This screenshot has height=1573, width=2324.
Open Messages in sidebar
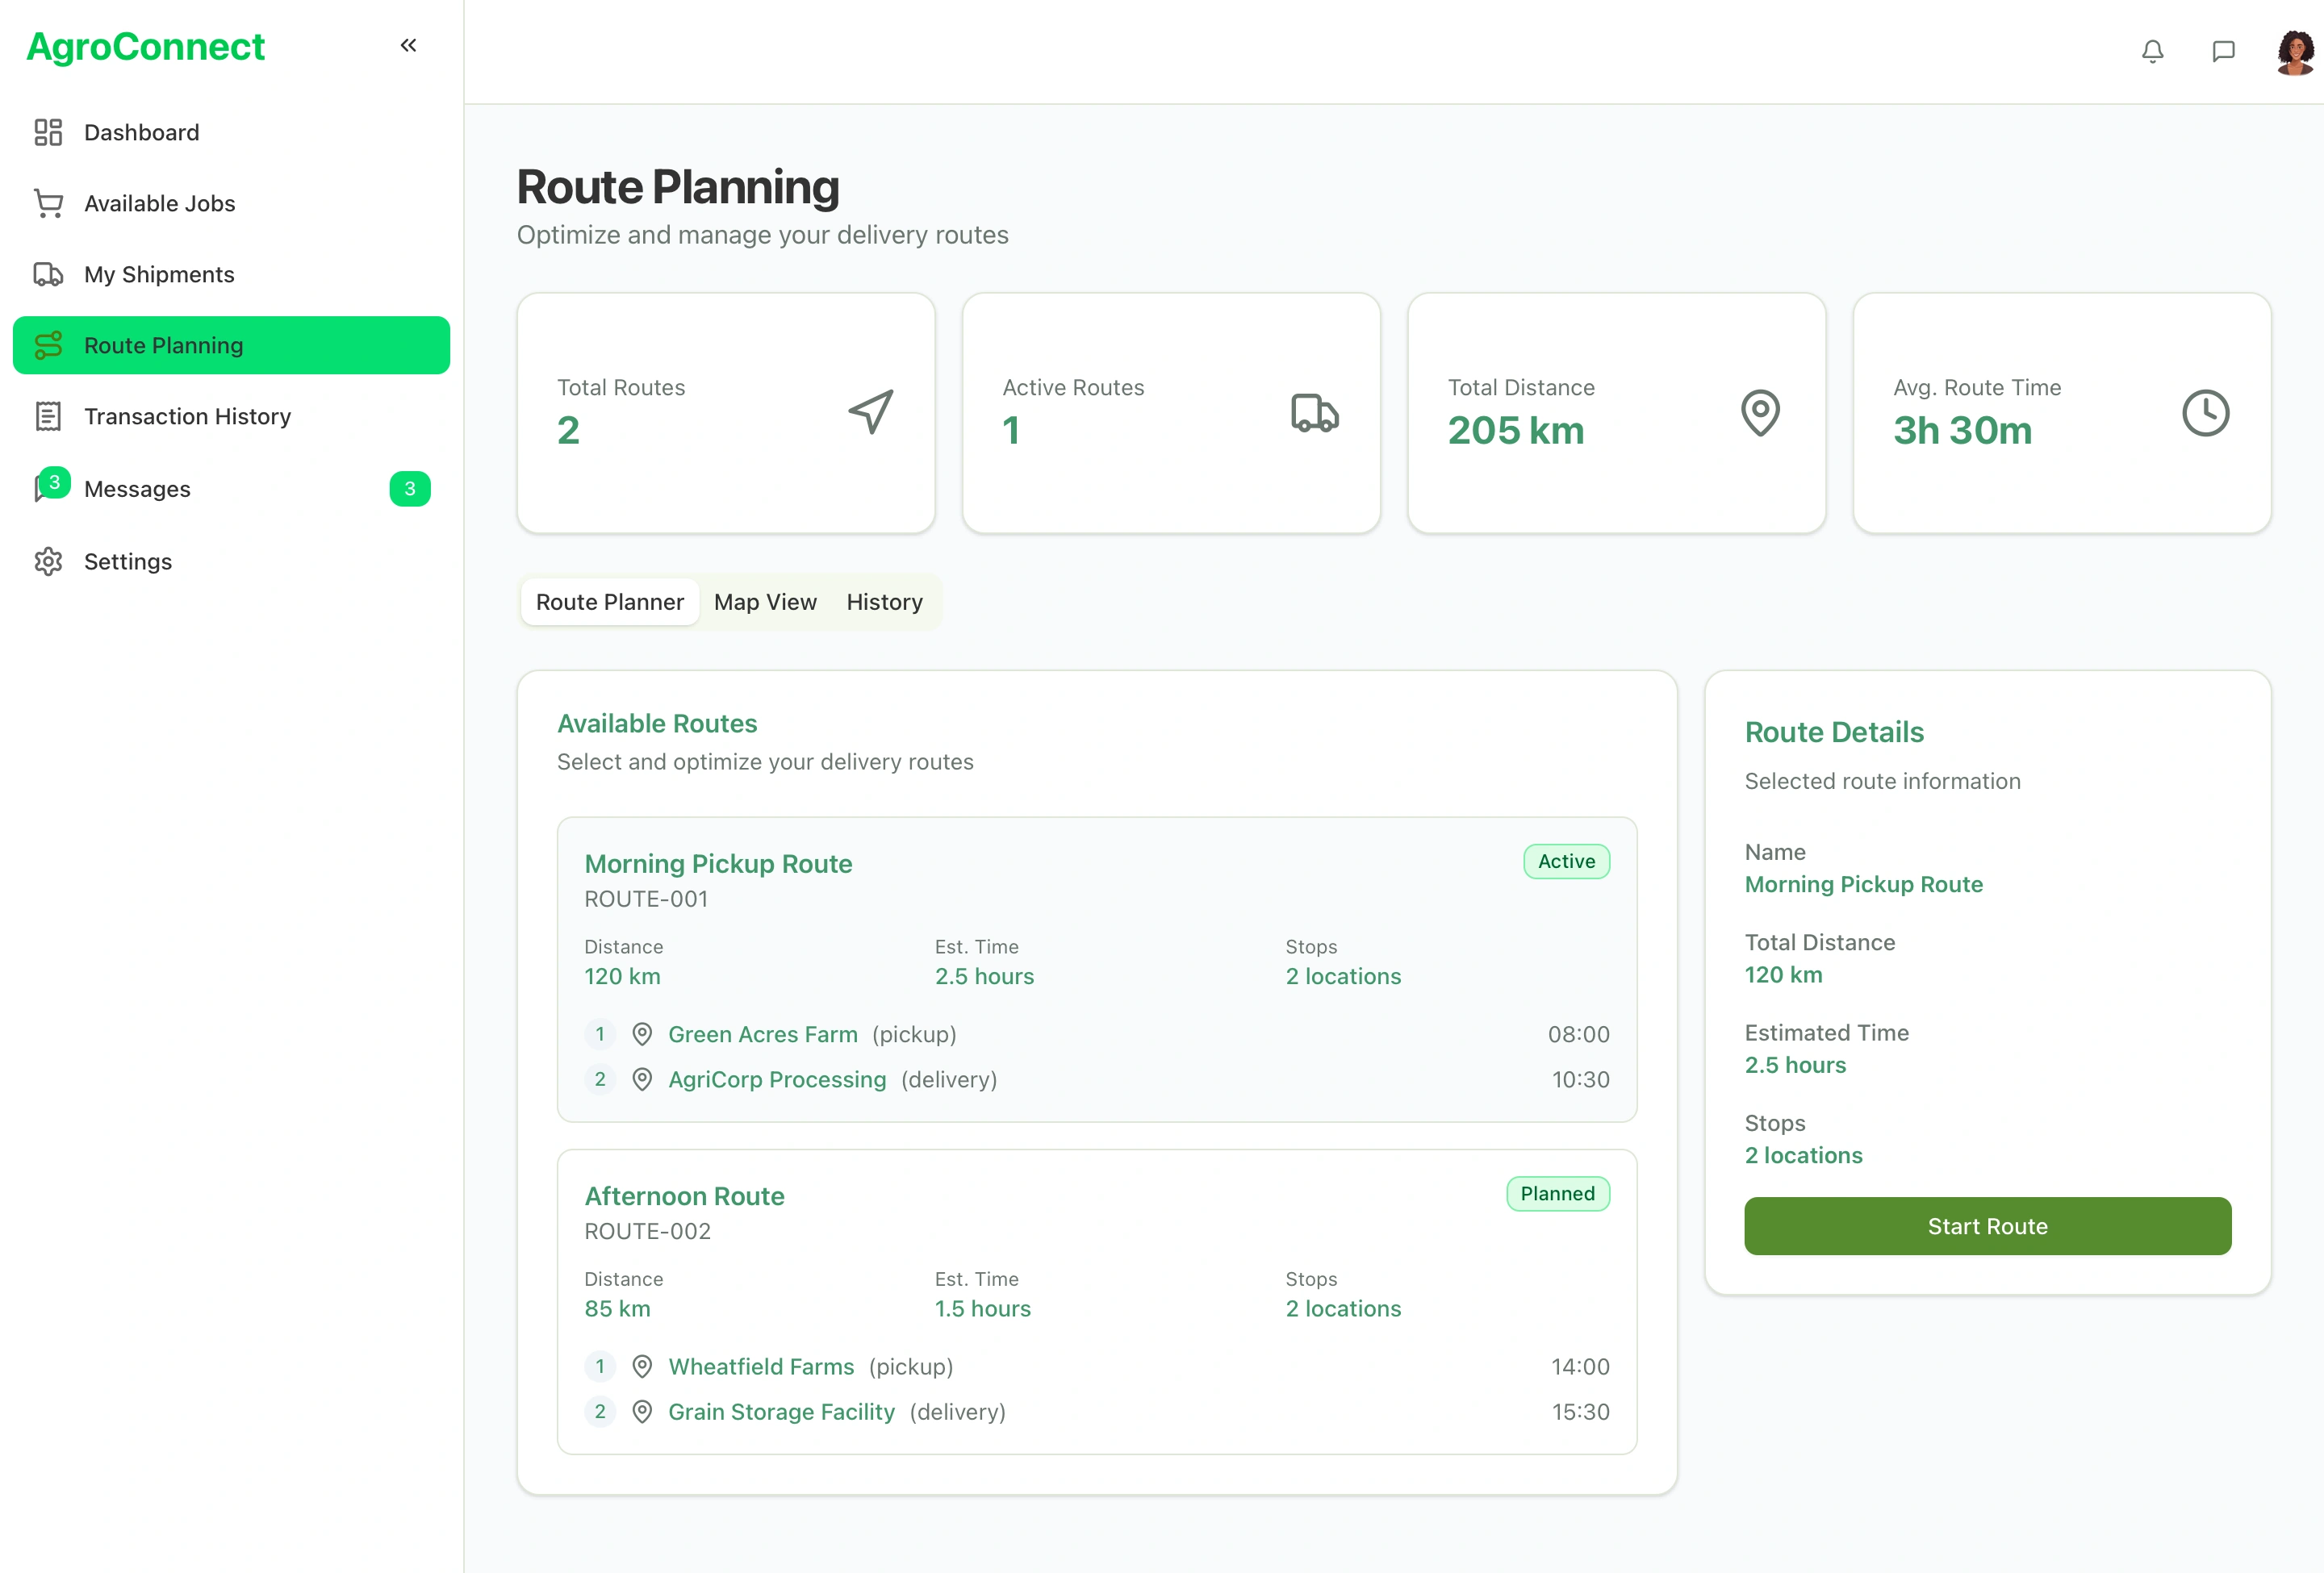(137, 489)
